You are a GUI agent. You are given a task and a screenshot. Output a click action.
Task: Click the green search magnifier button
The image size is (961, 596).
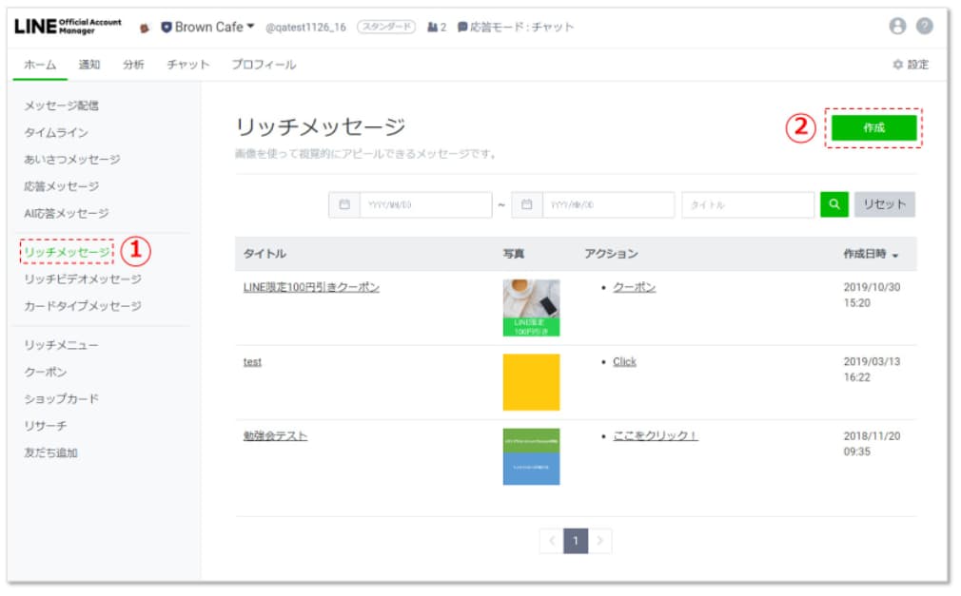(834, 204)
